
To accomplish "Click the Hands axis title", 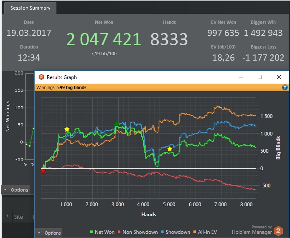I will click(149, 215).
